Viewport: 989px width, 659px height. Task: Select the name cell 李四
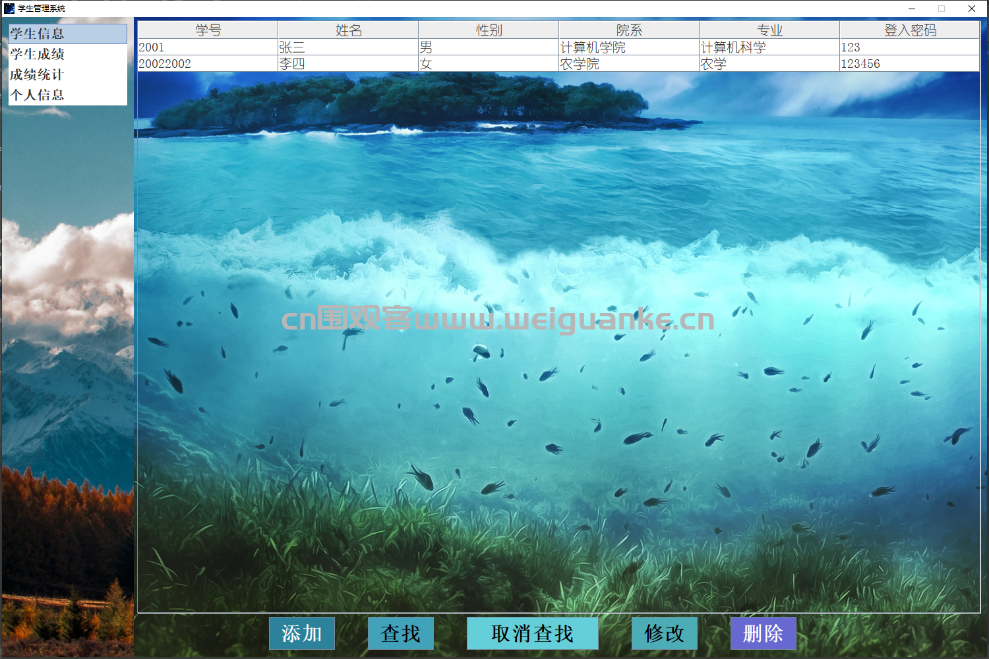click(x=348, y=64)
